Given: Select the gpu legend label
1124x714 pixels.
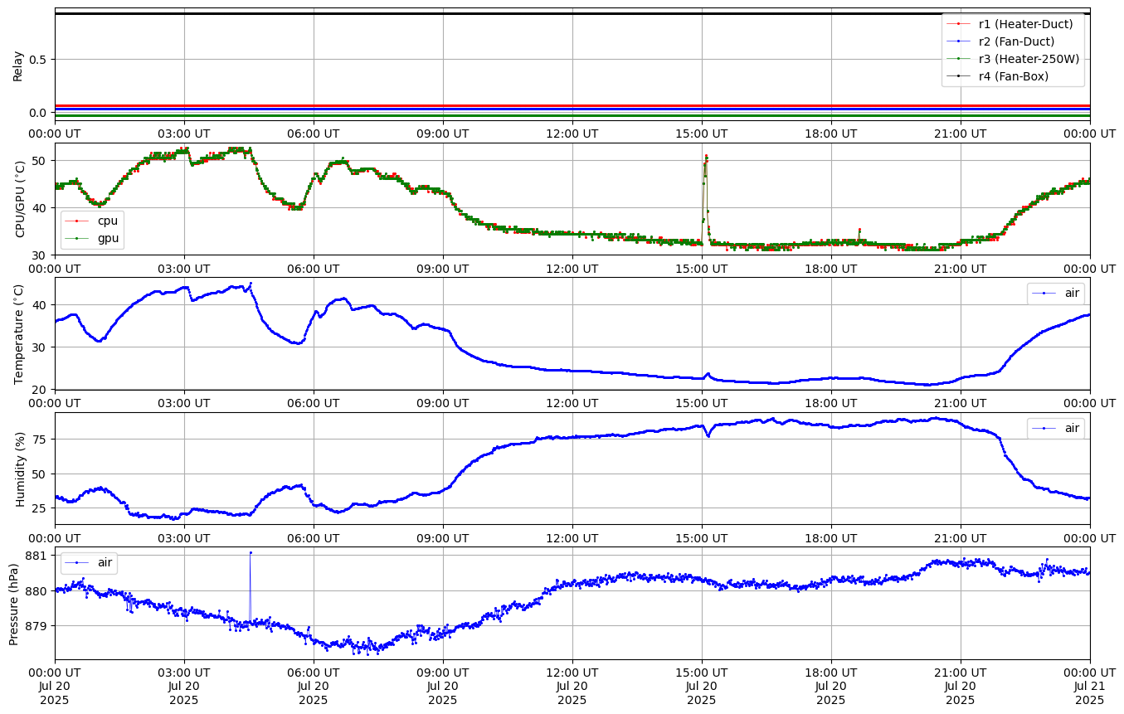Looking at the screenshot, I should click(x=109, y=238).
